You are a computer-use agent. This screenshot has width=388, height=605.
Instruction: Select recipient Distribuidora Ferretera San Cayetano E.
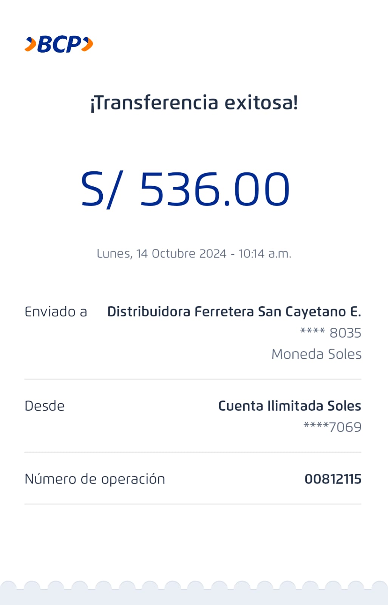click(234, 312)
